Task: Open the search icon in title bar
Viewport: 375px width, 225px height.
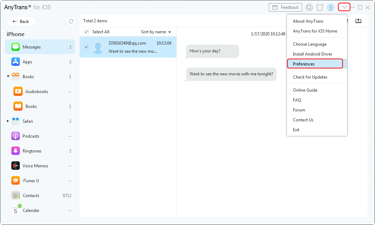Action: coord(309,7)
